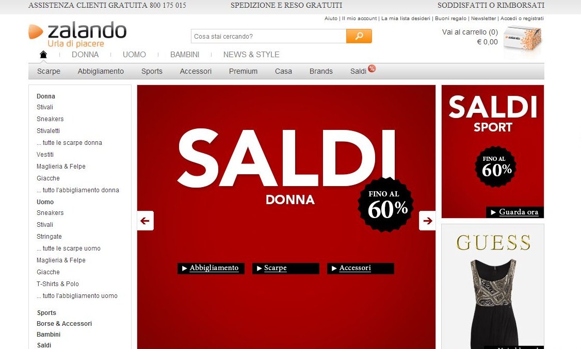This screenshot has width=581, height=349.
Task: Advance banner with the right arrow
Action: [x=427, y=221]
